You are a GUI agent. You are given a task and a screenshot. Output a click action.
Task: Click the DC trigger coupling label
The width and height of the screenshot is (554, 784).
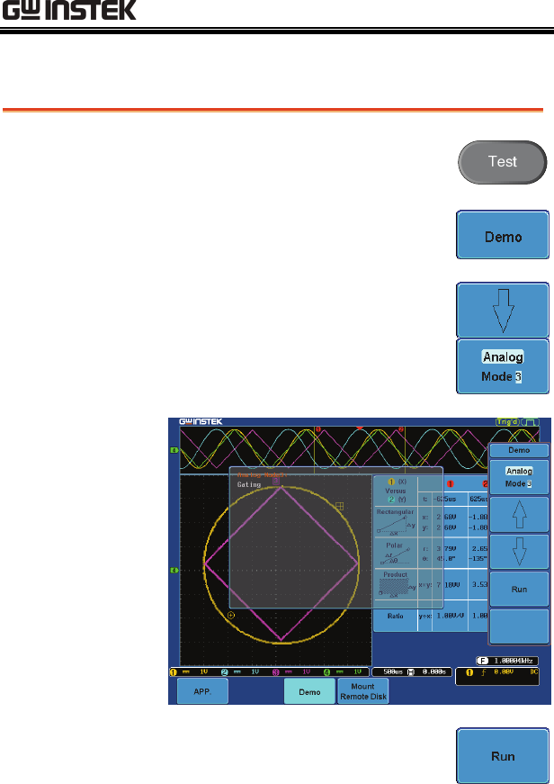[534, 672]
